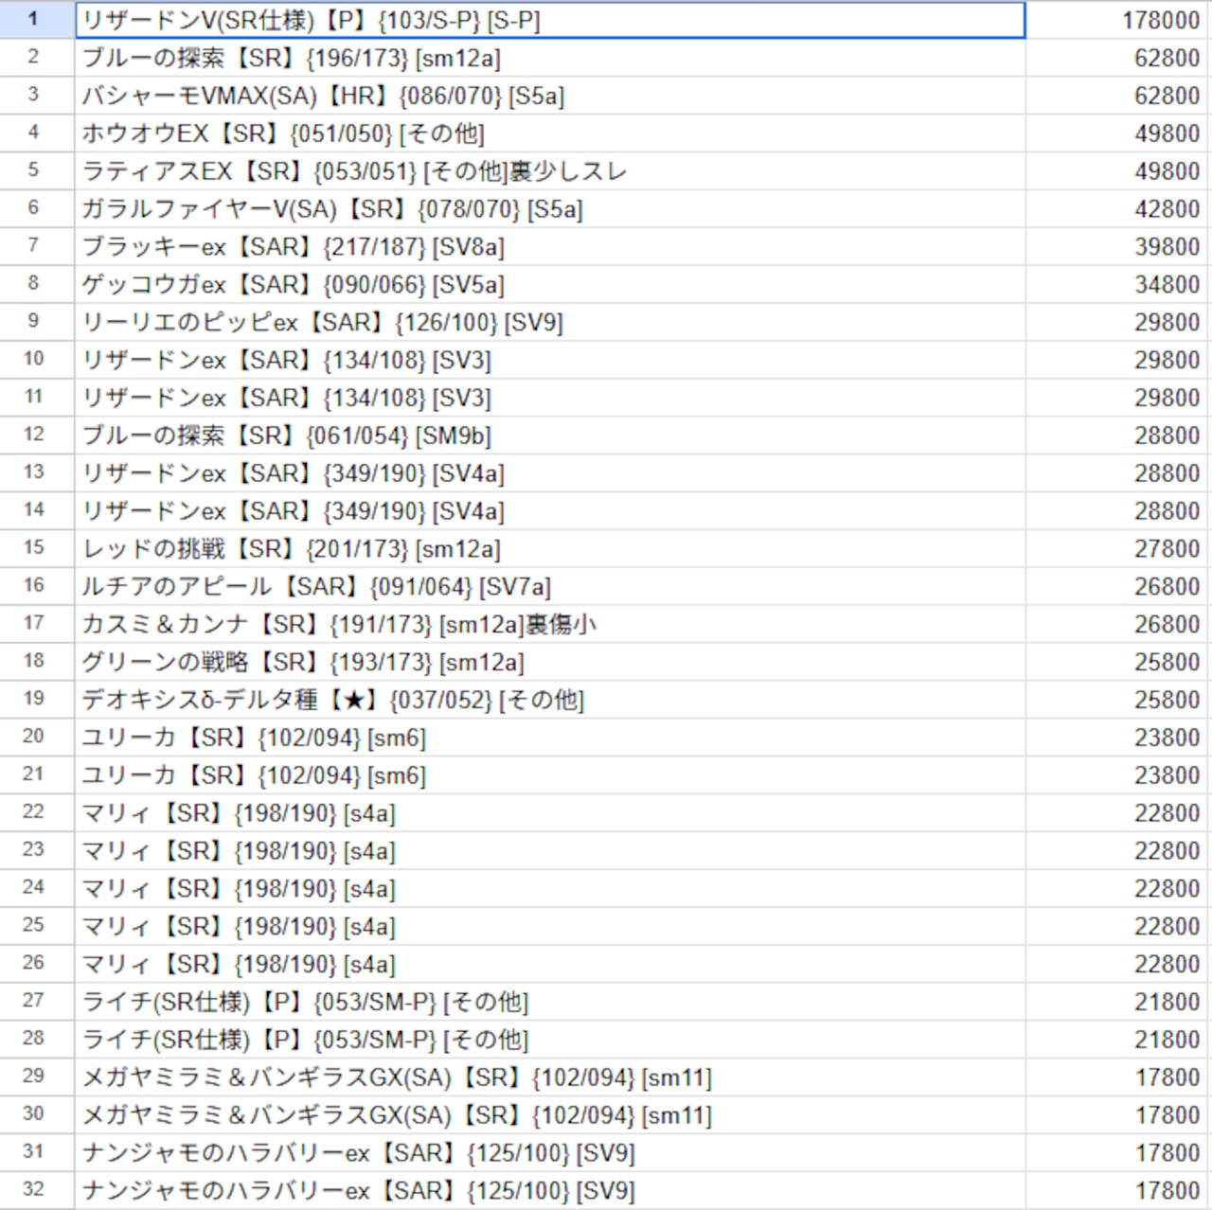Select the 23800 price in row 20

[x=1118, y=738]
